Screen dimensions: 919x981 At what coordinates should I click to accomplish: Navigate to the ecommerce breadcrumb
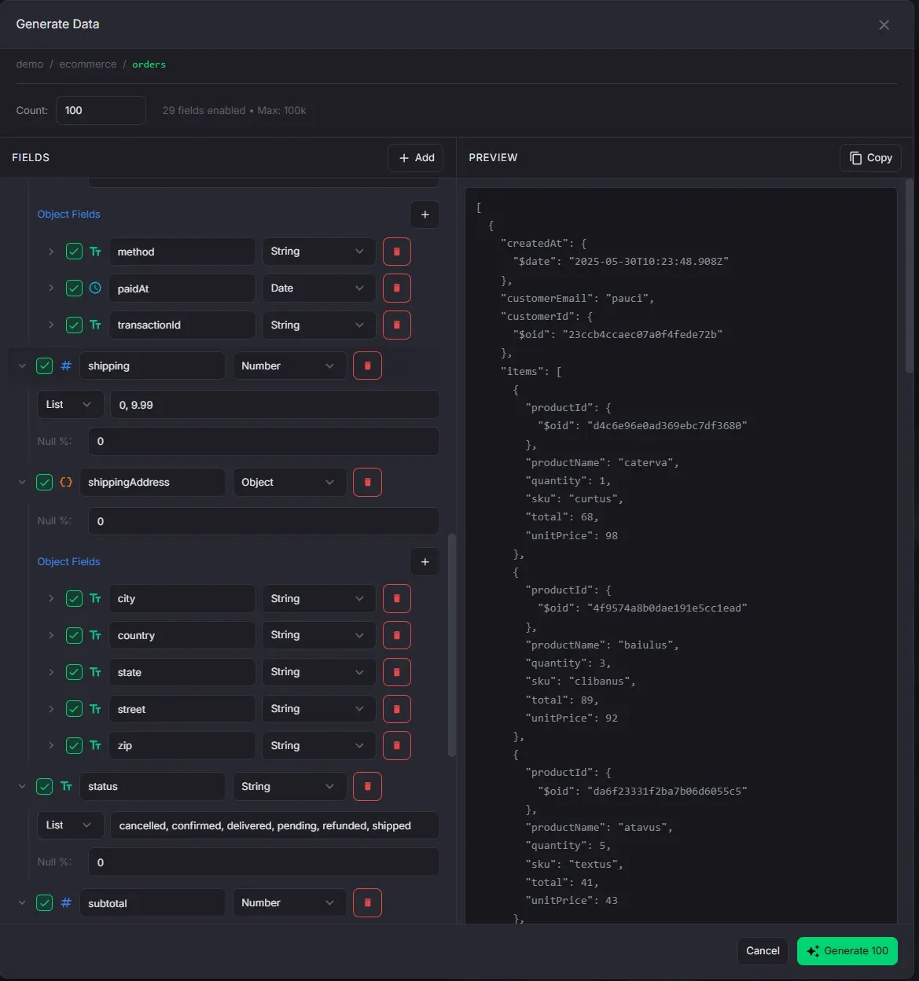87,64
